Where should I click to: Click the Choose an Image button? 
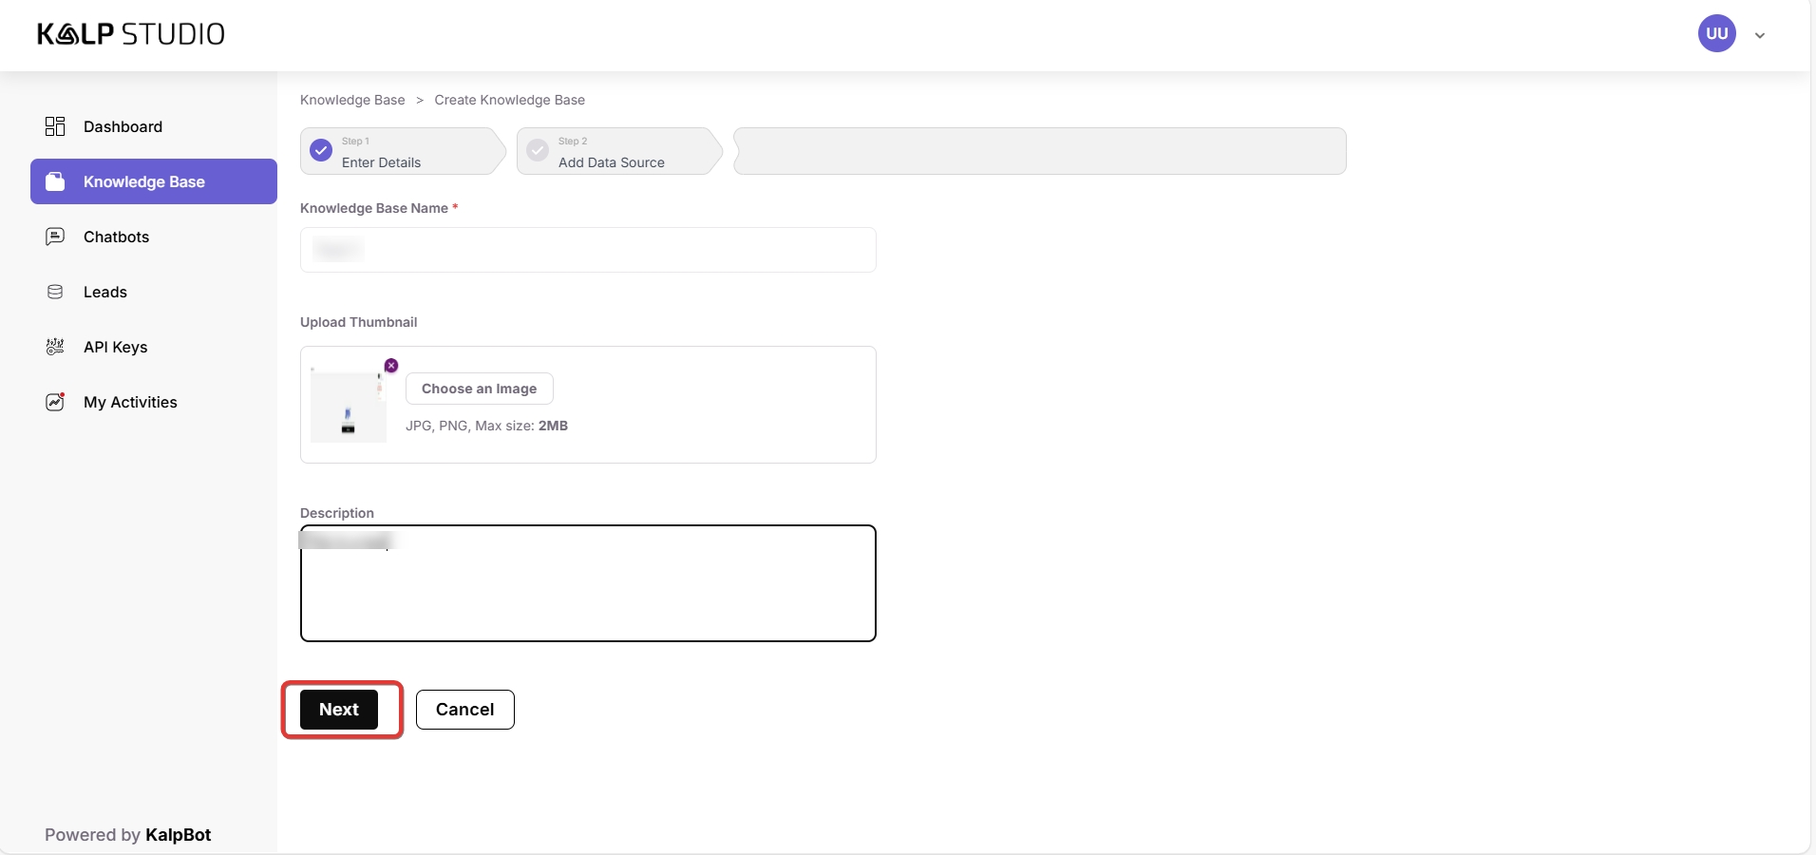(479, 389)
